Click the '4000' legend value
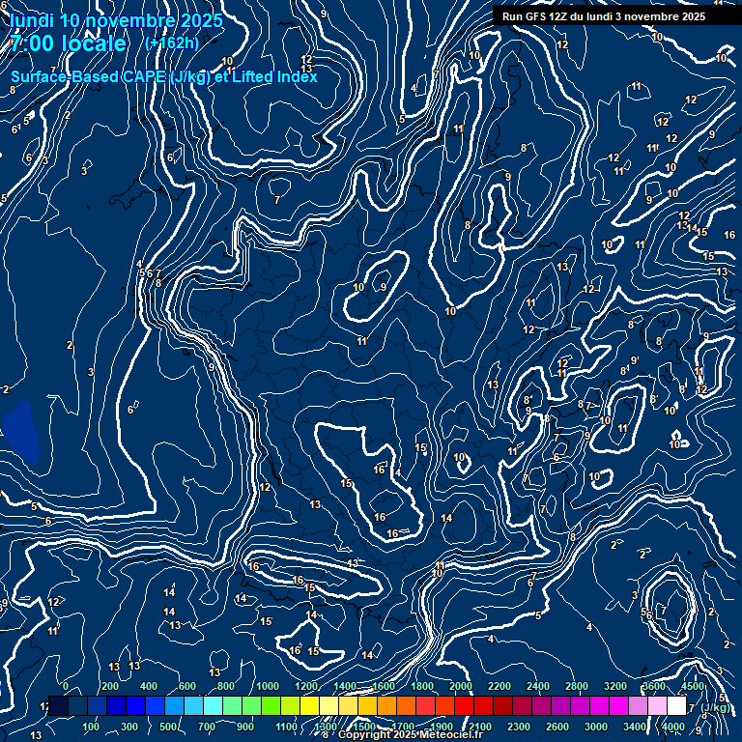742x742 pixels. tap(672, 727)
